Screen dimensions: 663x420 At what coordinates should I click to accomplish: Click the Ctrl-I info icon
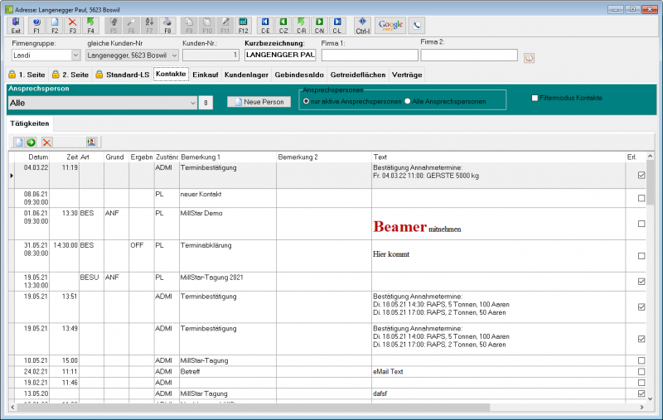(362, 26)
